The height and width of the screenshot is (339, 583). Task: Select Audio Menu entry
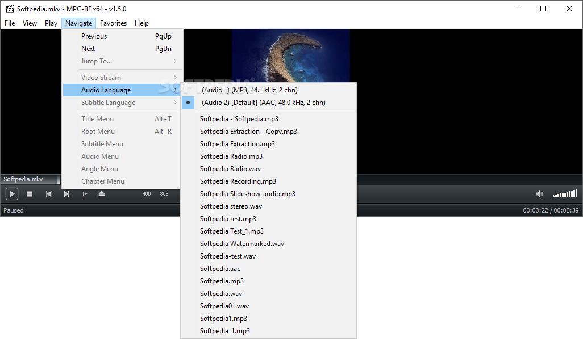(x=123, y=156)
